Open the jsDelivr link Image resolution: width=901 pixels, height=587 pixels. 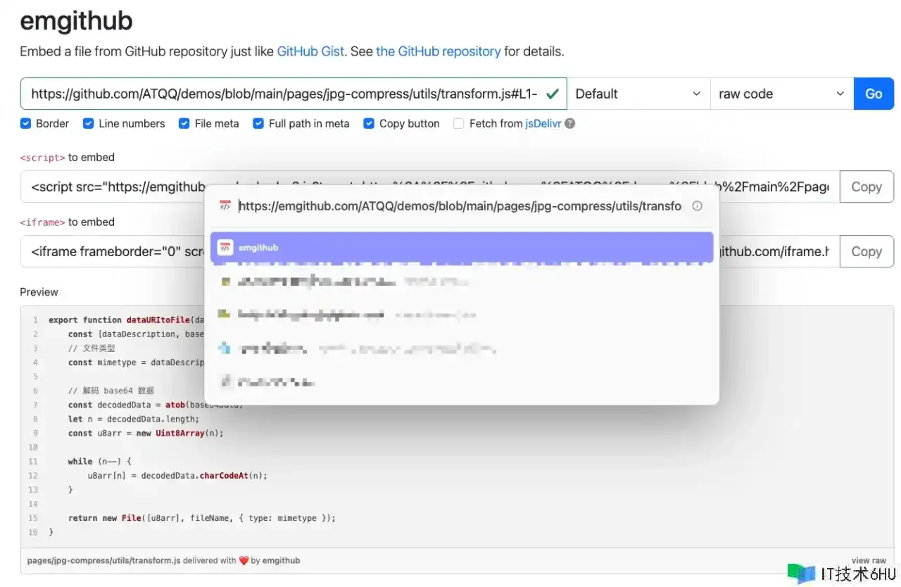click(x=543, y=123)
